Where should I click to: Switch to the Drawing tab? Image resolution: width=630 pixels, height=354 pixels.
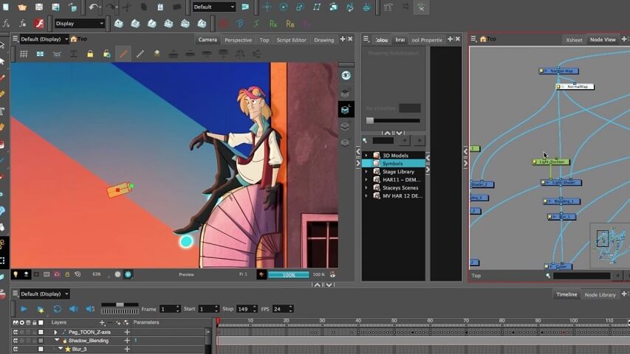[x=323, y=40]
